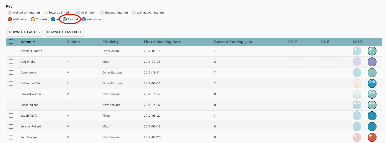The width and height of the screenshot is (386, 143).
Task: Click Catherine Ellis' interim Towards circle
Action: [x=357, y=83]
